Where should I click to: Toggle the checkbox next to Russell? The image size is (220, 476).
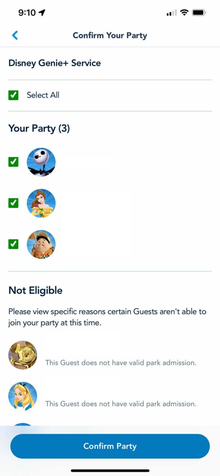tap(13, 244)
